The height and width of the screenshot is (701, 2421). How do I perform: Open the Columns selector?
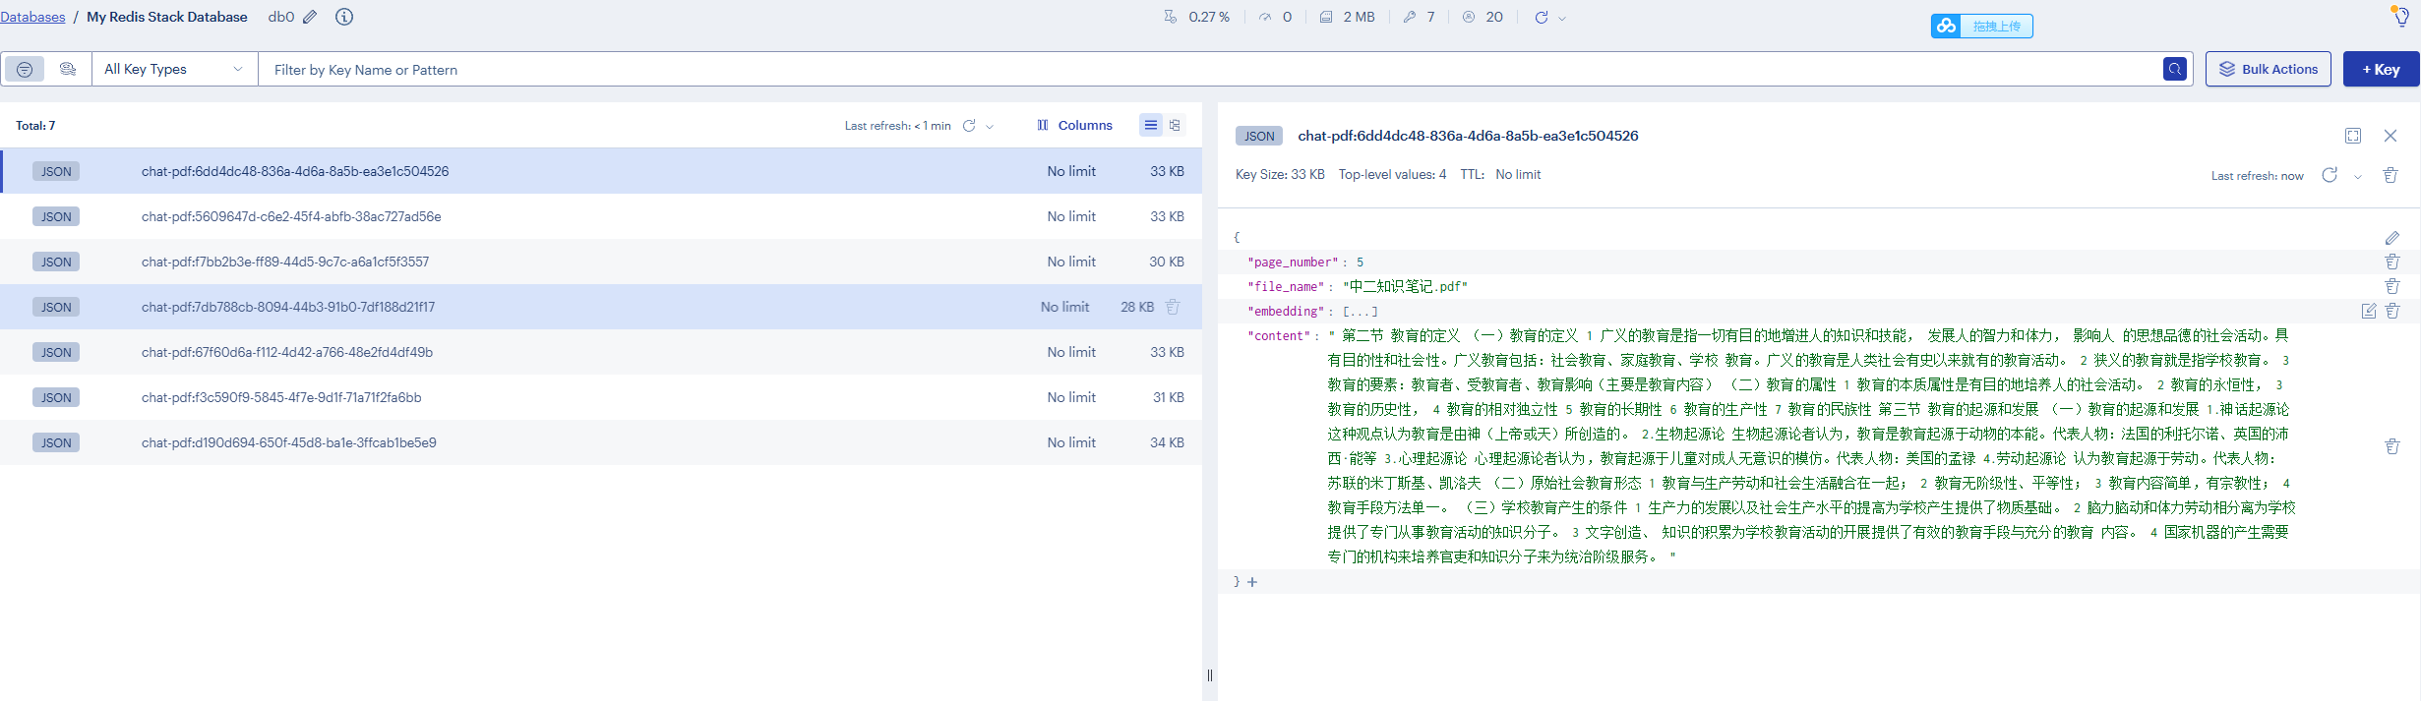click(1074, 125)
